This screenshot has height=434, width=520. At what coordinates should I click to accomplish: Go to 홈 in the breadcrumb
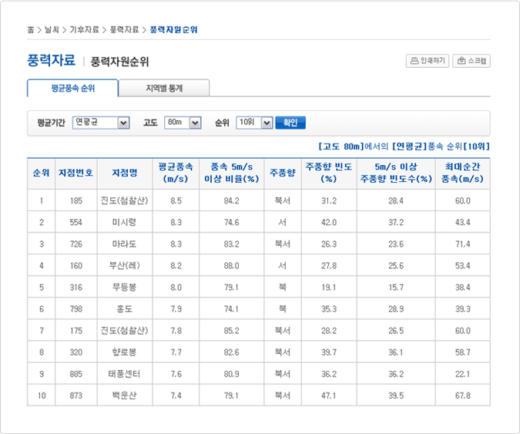click(x=30, y=29)
